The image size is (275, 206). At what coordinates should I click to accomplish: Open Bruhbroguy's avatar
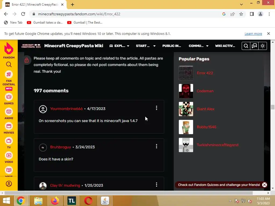[x=43, y=148]
